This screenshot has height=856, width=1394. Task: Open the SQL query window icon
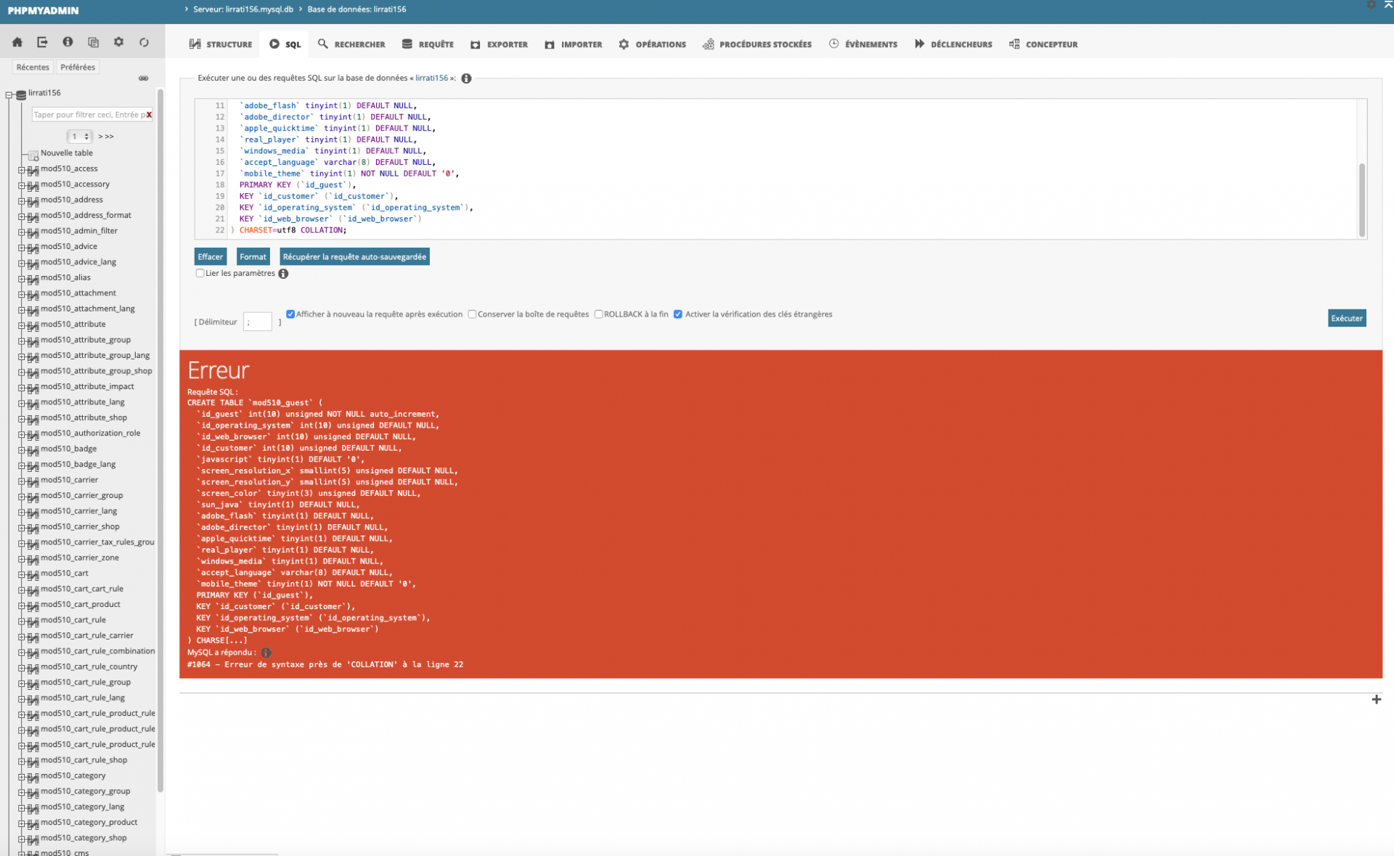pyautogui.click(x=93, y=42)
